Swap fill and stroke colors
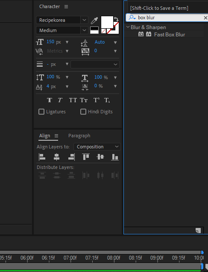The height and width of the screenshot is (272, 208). click(116, 19)
